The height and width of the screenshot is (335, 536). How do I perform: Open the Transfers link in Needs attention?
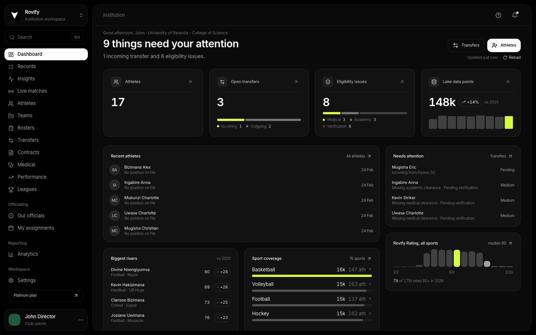point(501,156)
